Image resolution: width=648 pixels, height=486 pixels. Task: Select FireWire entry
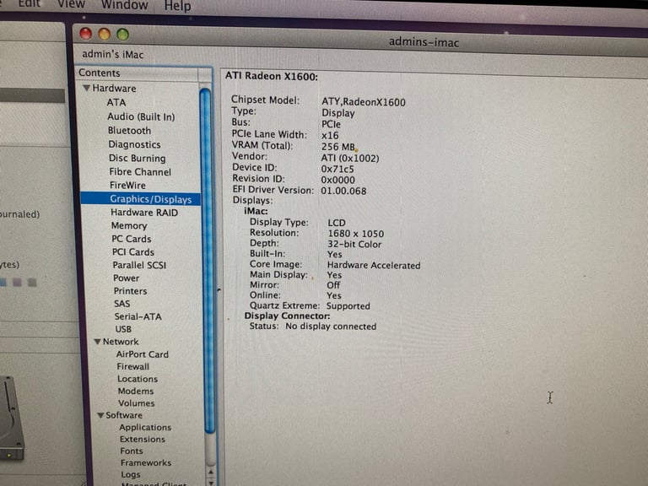click(127, 185)
